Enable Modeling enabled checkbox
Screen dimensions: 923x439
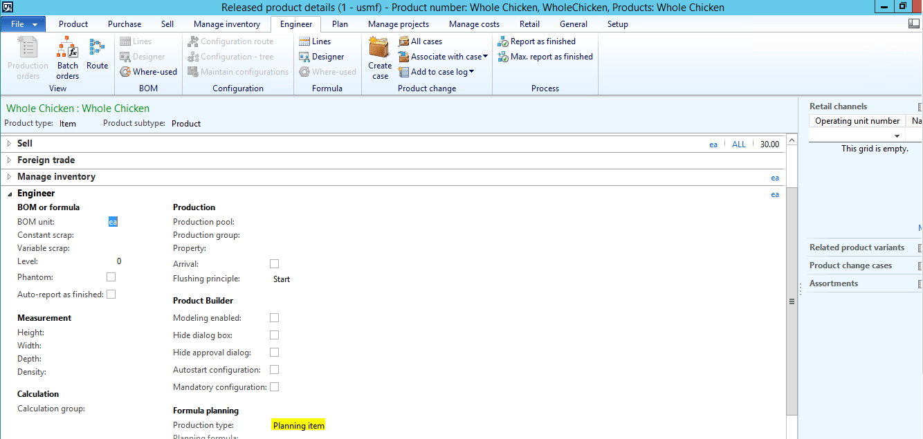point(275,318)
